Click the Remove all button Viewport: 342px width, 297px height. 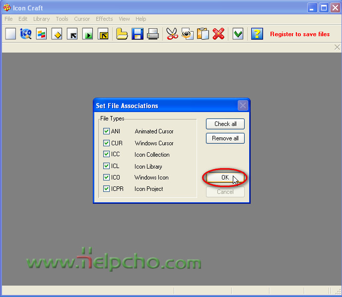[x=225, y=138]
